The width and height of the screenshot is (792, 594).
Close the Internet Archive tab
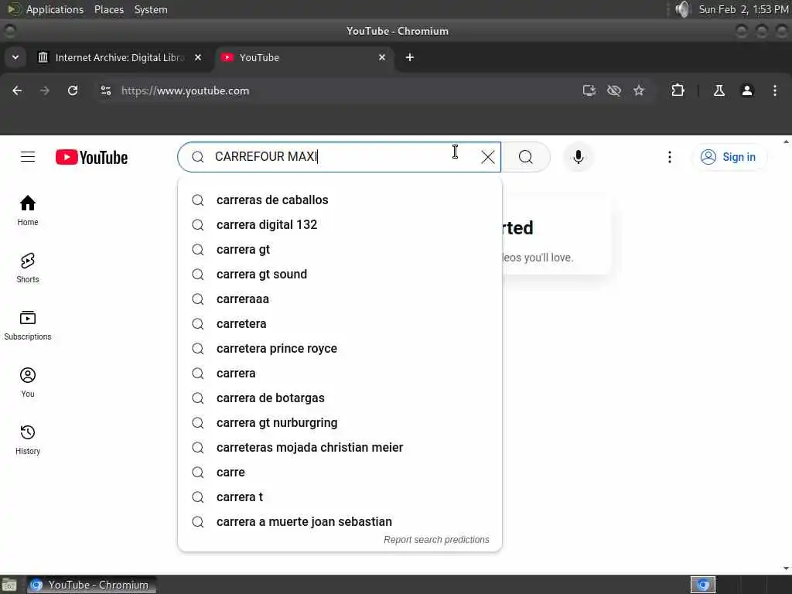pos(198,57)
